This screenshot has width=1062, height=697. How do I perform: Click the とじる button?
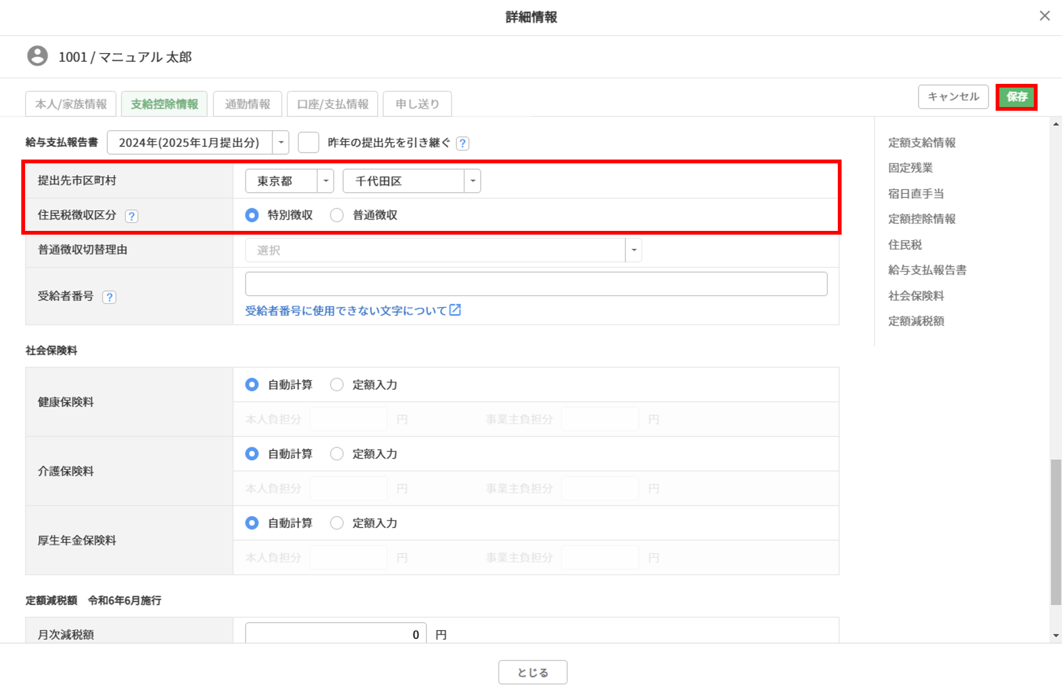(533, 672)
